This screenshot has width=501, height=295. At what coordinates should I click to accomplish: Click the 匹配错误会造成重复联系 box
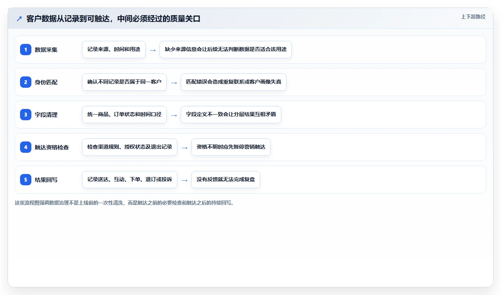(234, 82)
